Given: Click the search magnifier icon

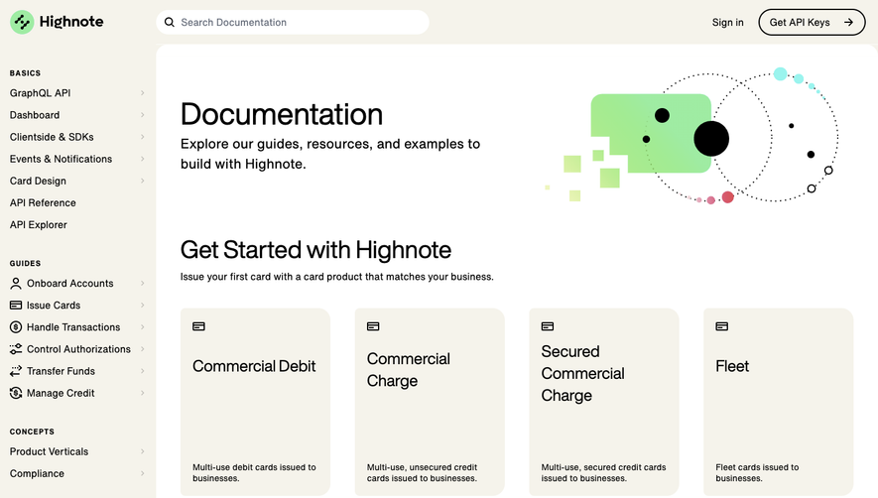Looking at the screenshot, I should pos(169,23).
